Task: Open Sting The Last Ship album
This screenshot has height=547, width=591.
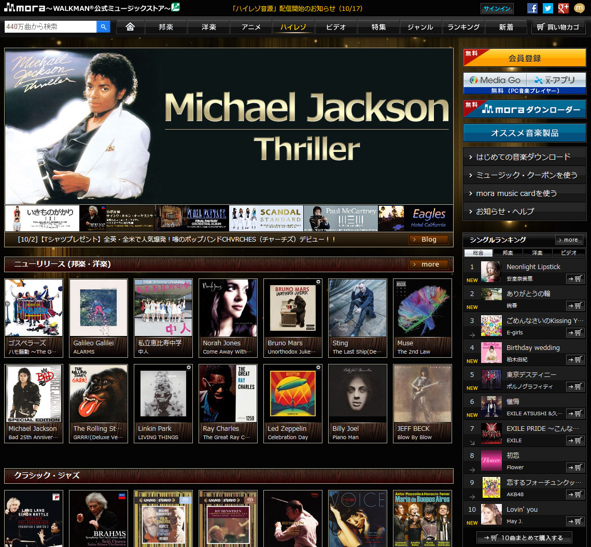Action: (358, 308)
